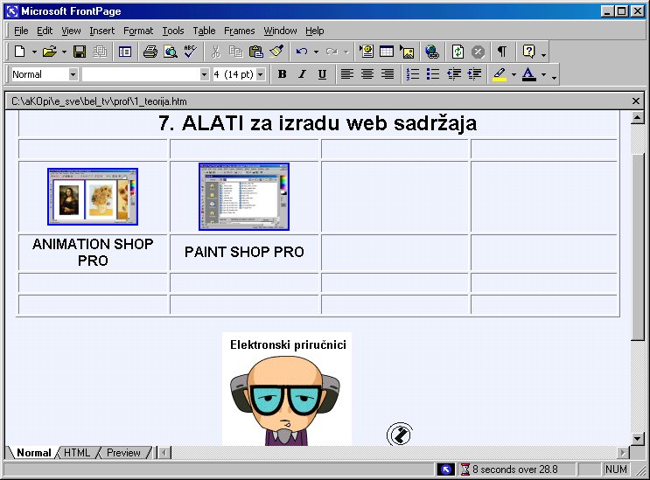Open the font name dropdown
The height and width of the screenshot is (480, 650).
coord(204,74)
